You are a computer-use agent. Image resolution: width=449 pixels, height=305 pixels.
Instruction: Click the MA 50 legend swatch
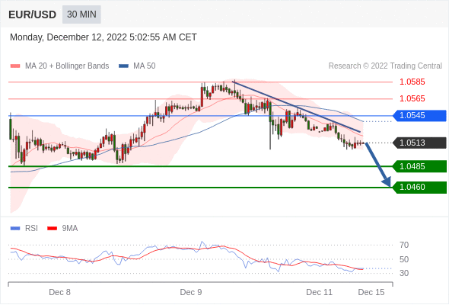pyautogui.click(x=123, y=66)
